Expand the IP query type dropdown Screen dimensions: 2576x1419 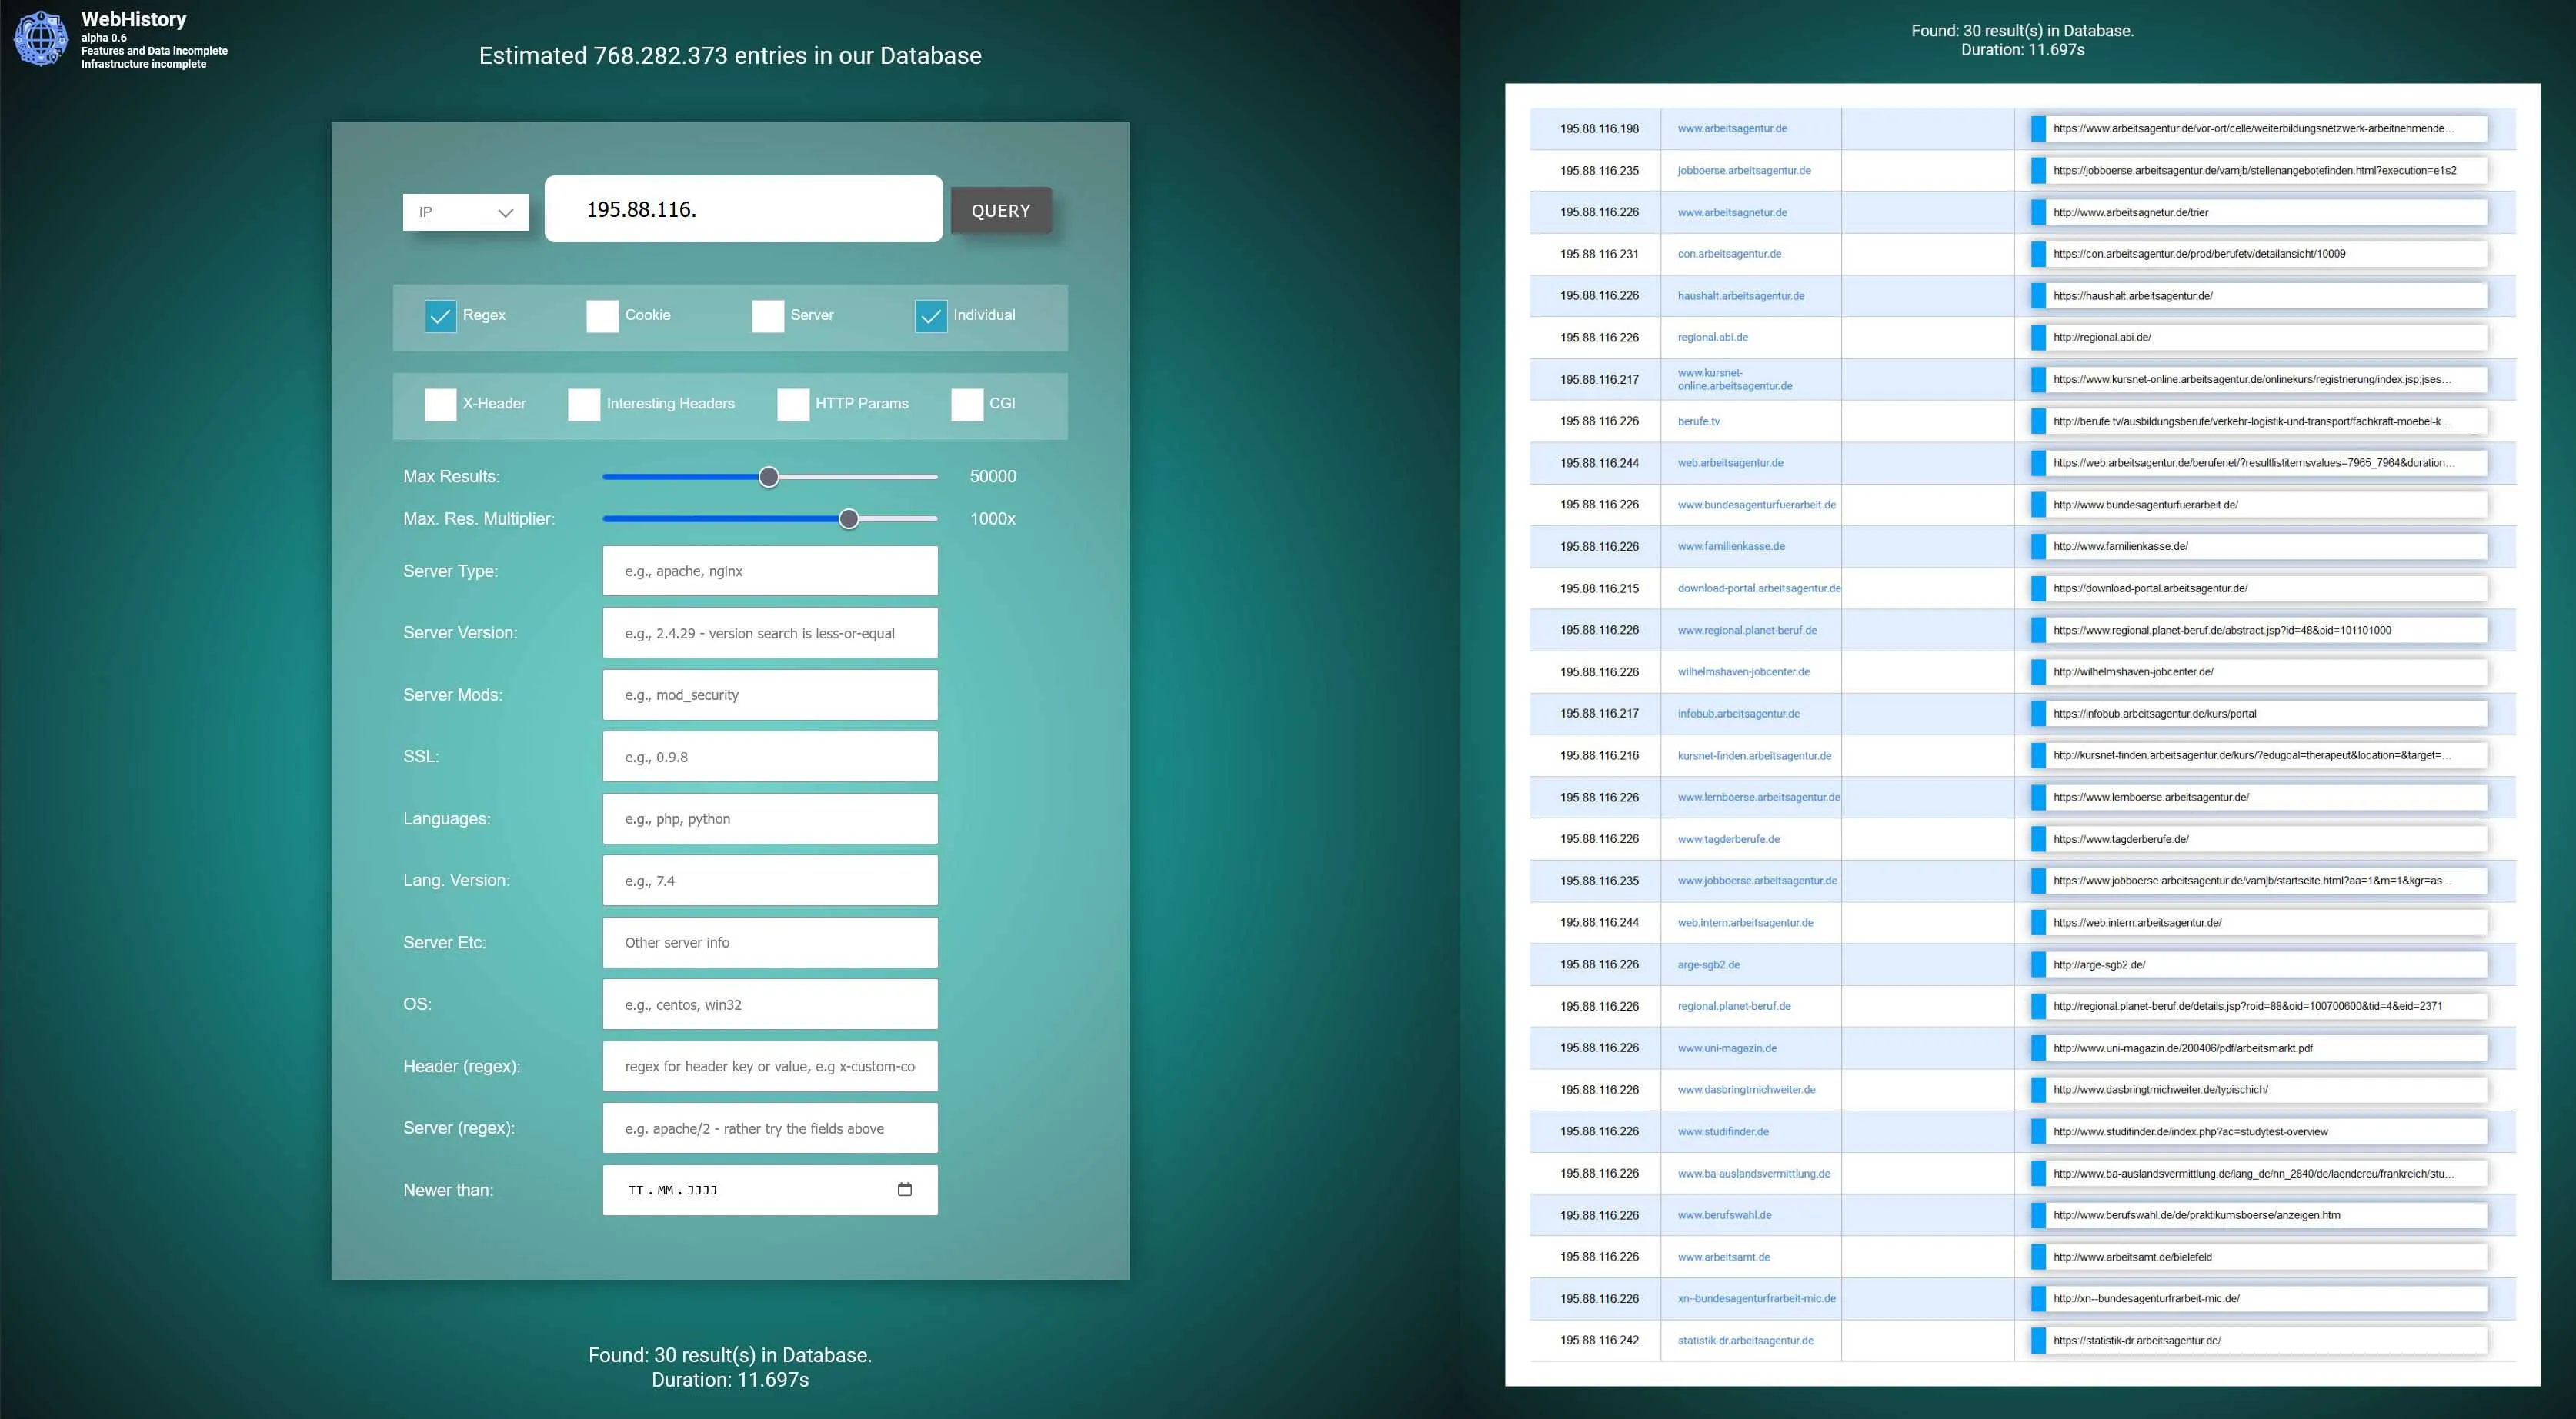coord(465,210)
